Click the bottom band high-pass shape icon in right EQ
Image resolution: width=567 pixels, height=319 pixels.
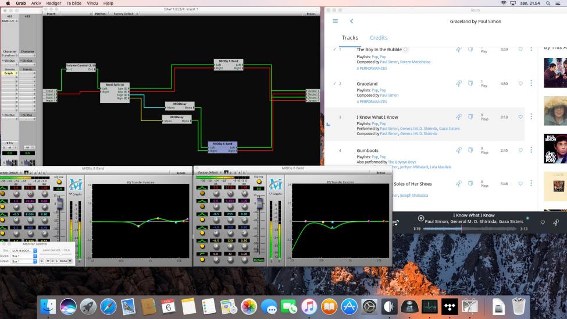tap(202, 254)
